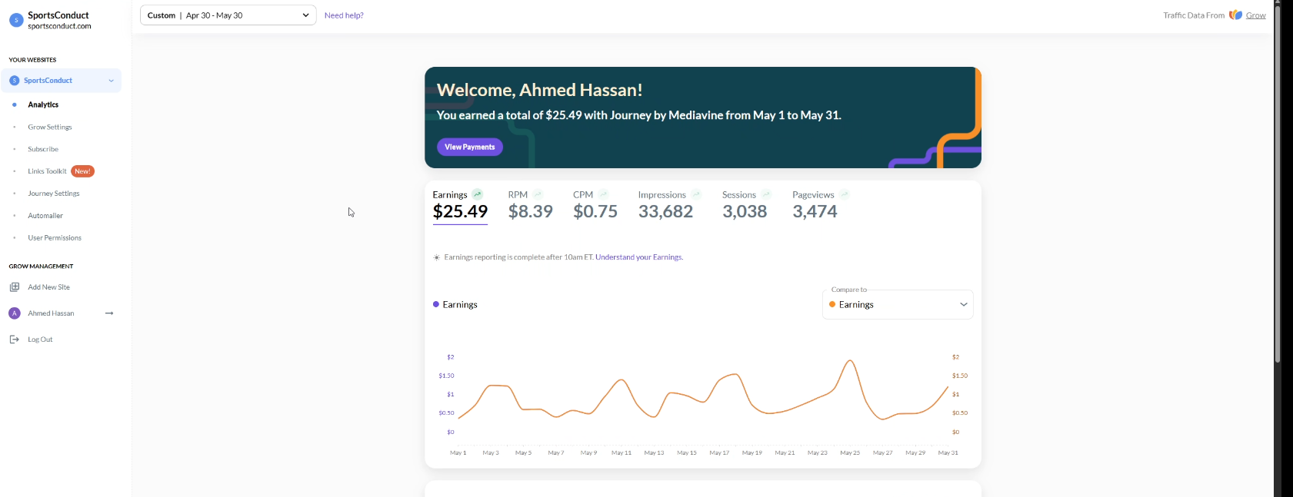Go to Subscribe in the sidebar
Screen dimensions: 1293x497
[x=43, y=149]
